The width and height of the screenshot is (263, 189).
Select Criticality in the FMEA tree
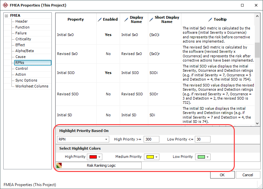coord(23,39)
